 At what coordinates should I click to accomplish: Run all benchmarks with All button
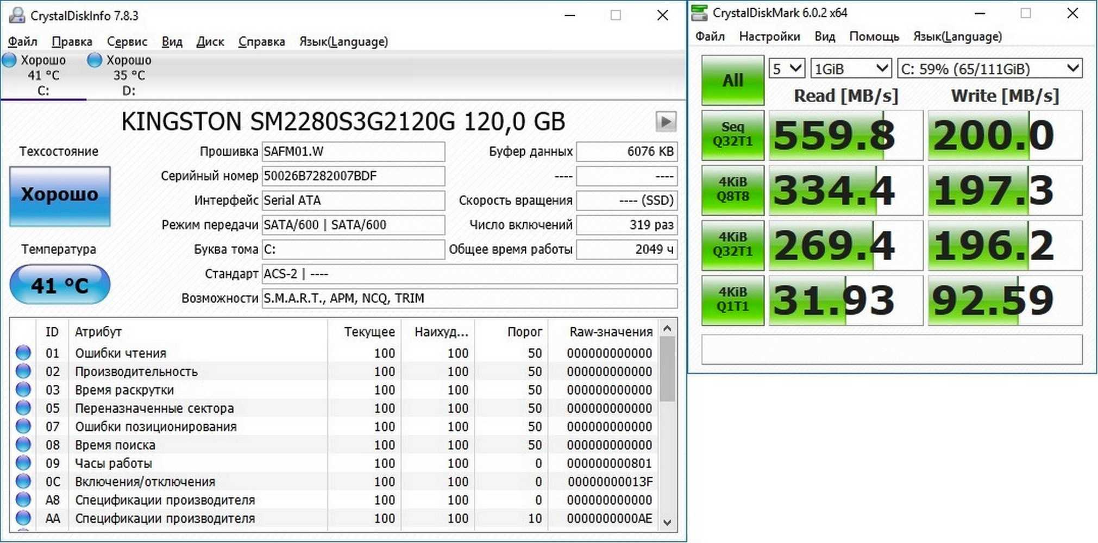pyautogui.click(x=733, y=80)
